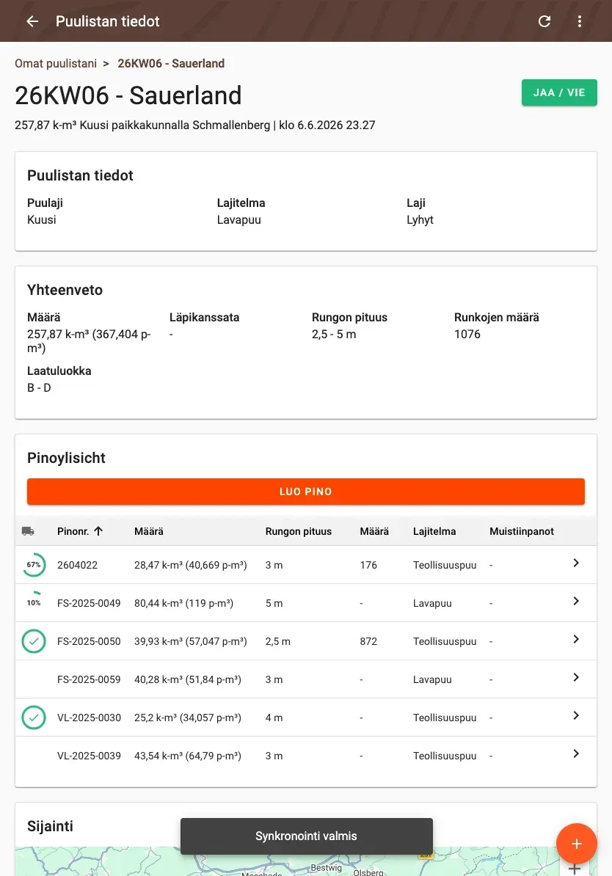
Task: Expand pile VL-2025-0030 with its chevron
Action: (576, 715)
